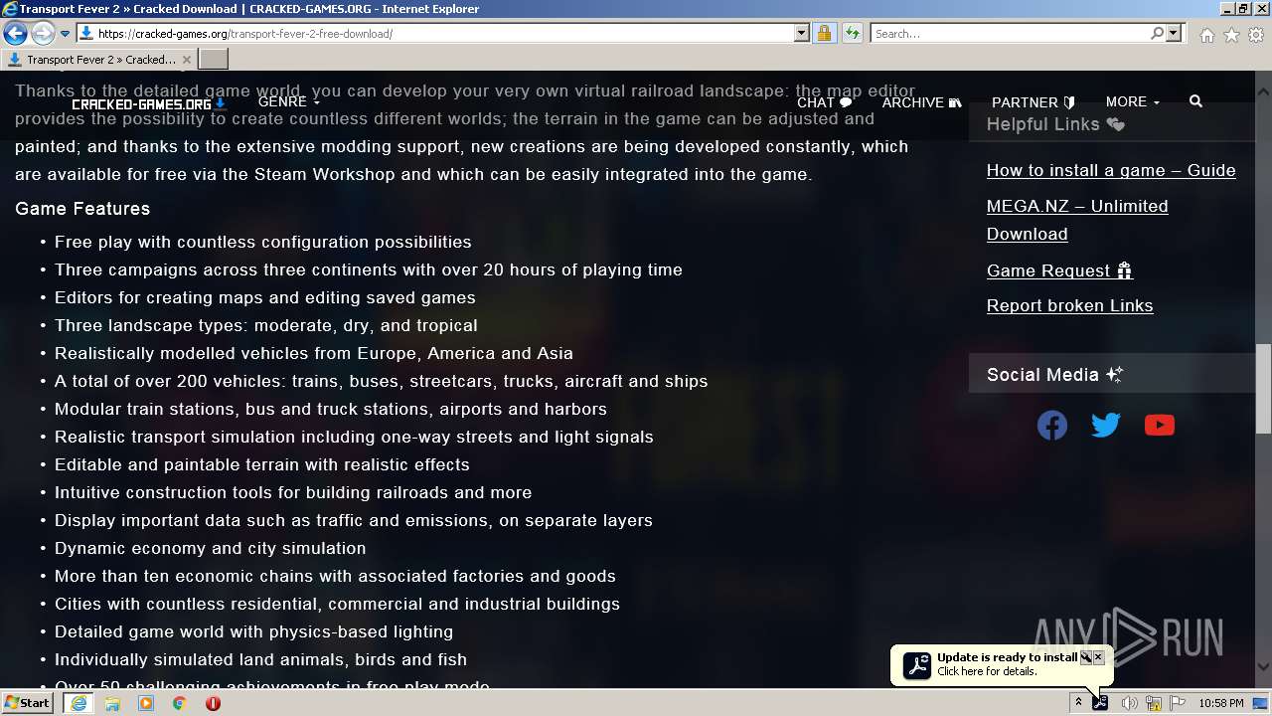This screenshot has height=716, width=1272.
Task: Open the Game Request link
Action: 1059,270
